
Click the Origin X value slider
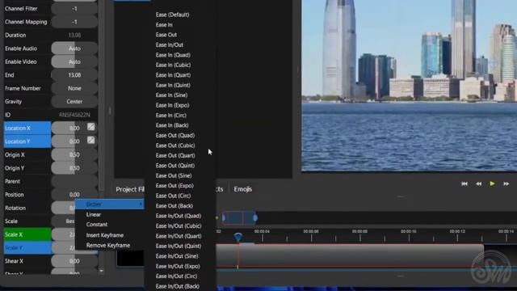pyautogui.click(x=74, y=154)
